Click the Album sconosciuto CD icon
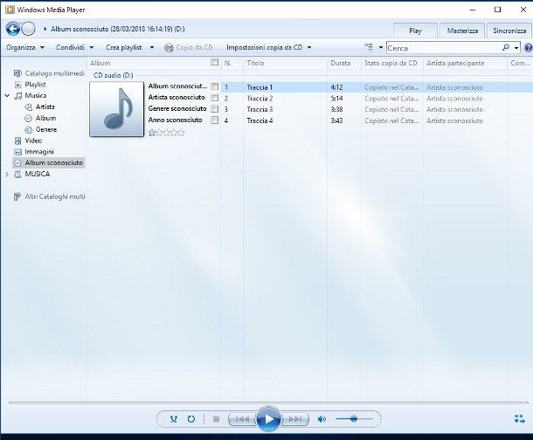Screen dimensions: 533x440 pos(18,163)
